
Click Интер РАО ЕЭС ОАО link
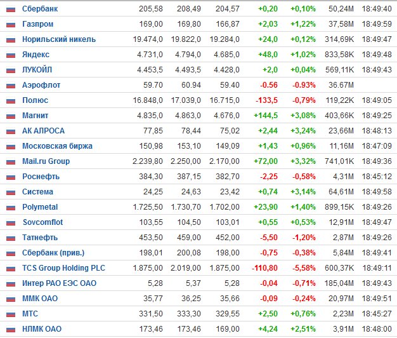coord(59,283)
